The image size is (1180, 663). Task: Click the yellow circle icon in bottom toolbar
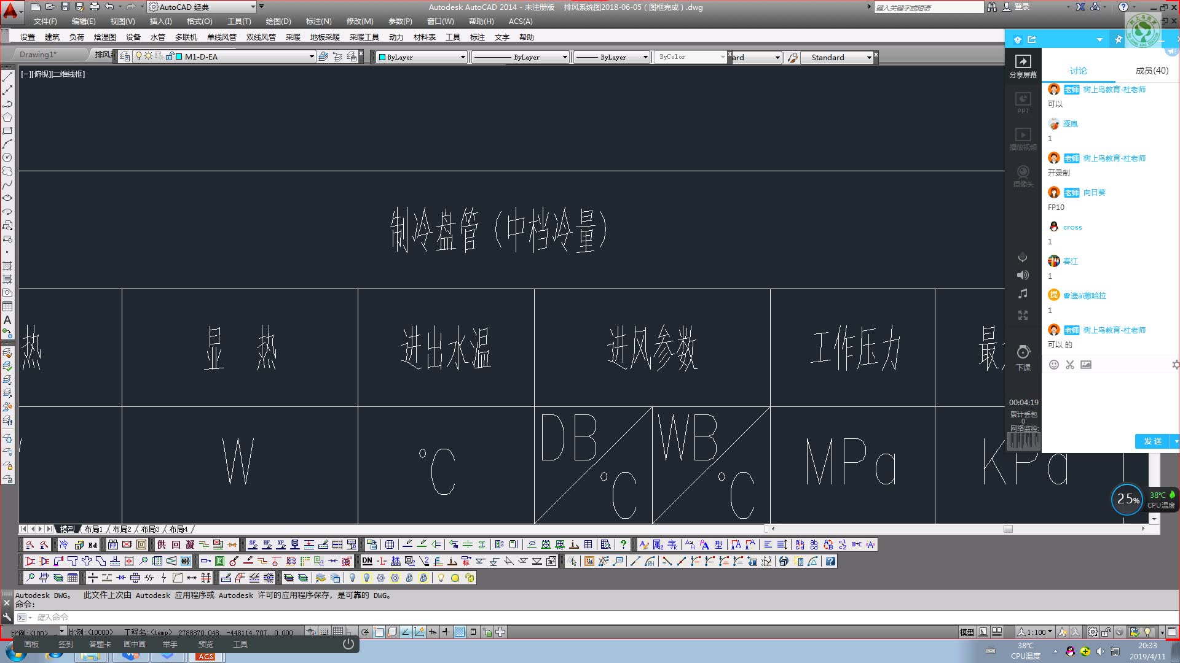pos(455,578)
